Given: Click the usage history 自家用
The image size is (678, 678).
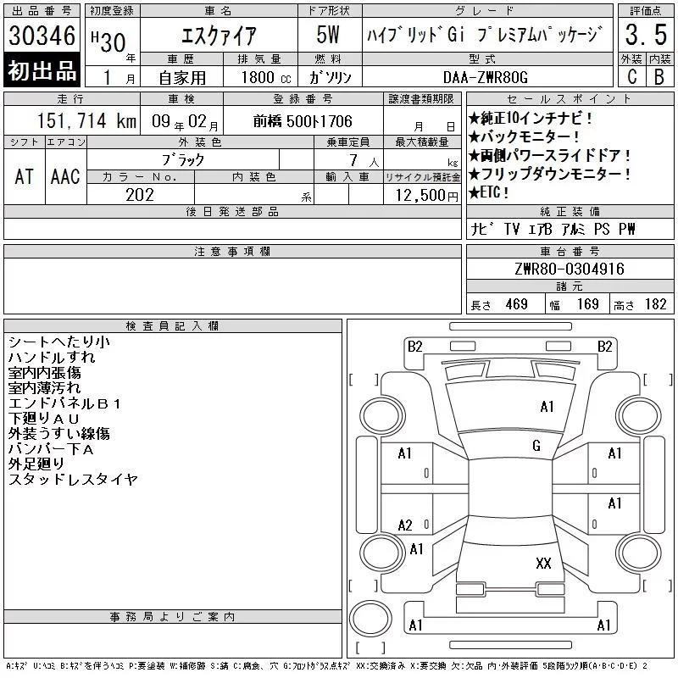Looking at the screenshot, I should 182,78.
